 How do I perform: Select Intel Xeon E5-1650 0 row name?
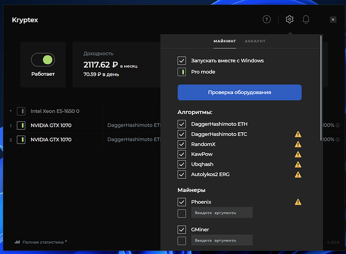click(55, 111)
